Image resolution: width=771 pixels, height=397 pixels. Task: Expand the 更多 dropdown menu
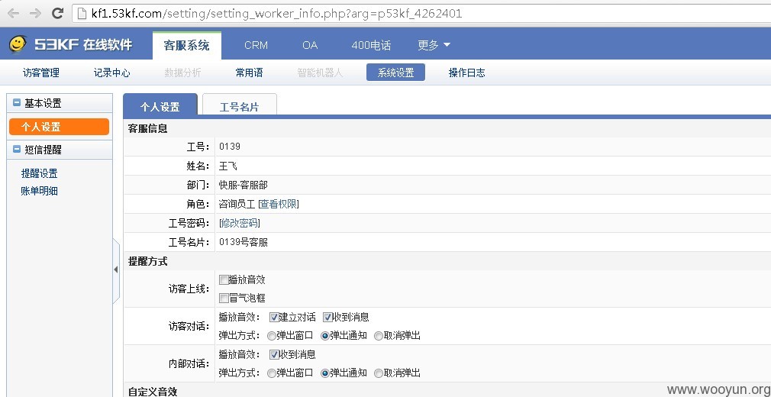[434, 45]
